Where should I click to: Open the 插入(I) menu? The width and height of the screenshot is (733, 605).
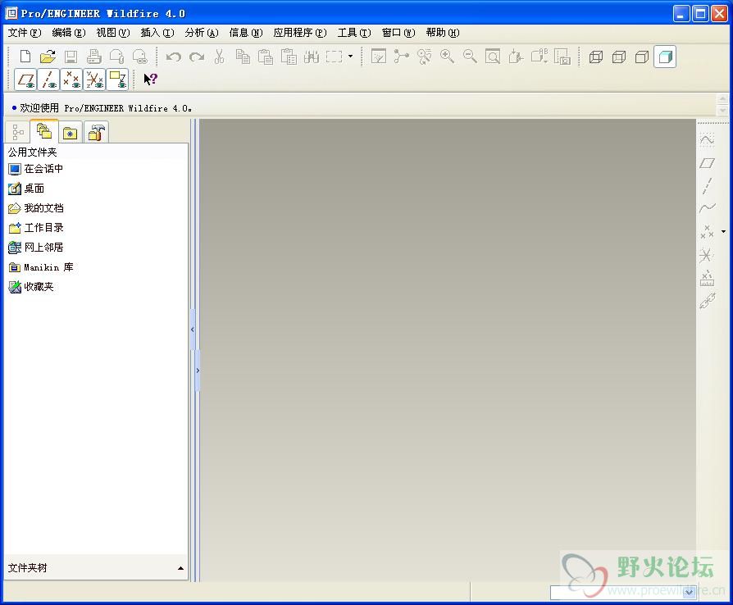(x=157, y=33)
